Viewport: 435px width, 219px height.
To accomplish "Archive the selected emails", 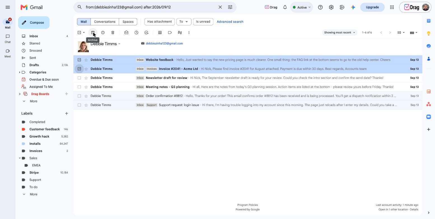I will pos(93,33).
